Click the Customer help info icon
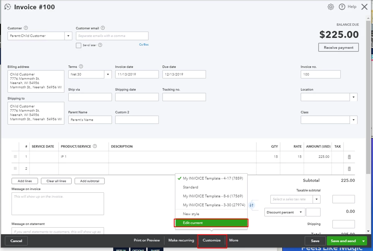Viewport: 373px width, 251px height. click(26, 28)
